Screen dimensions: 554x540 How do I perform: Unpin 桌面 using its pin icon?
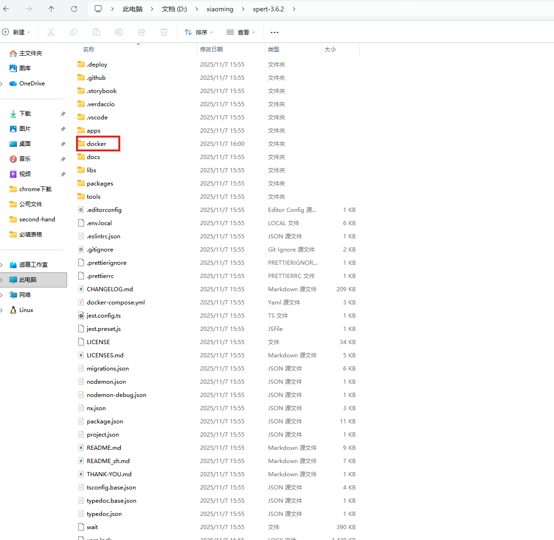point(63,144)
